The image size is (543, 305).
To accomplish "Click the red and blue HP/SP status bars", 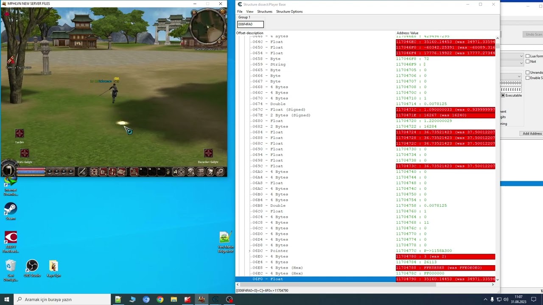I will click(31, 172).
